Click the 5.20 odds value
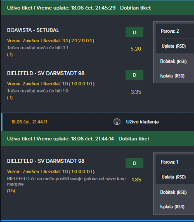 pos(136,49)
